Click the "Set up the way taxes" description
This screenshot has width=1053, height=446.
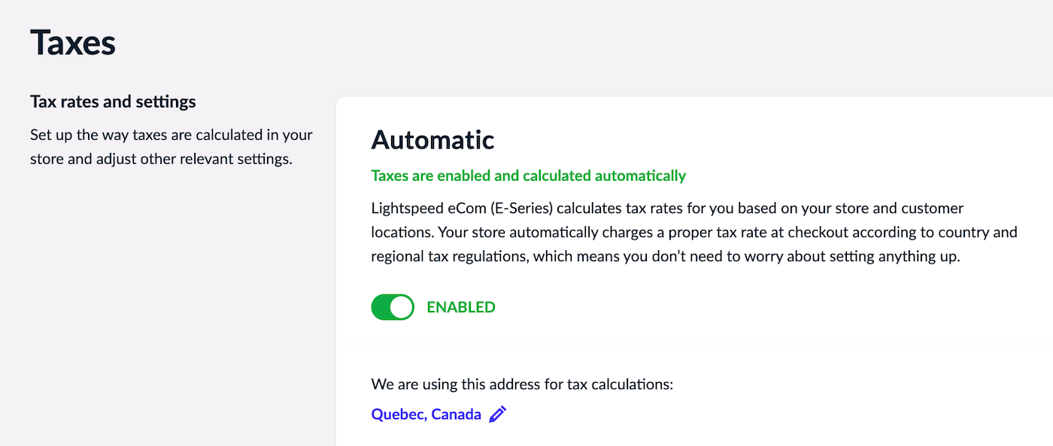click(171, 135)
